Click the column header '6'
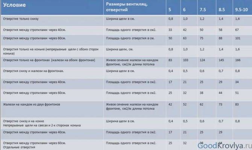The width and height of the screenshot is (252, 150). point(184,10)
